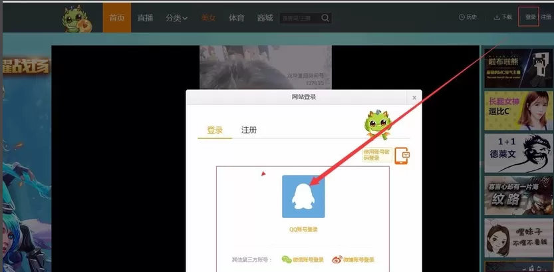
Task: Log in with 微信账号登录
Action: pyautogui.click(x=303, y=259)
